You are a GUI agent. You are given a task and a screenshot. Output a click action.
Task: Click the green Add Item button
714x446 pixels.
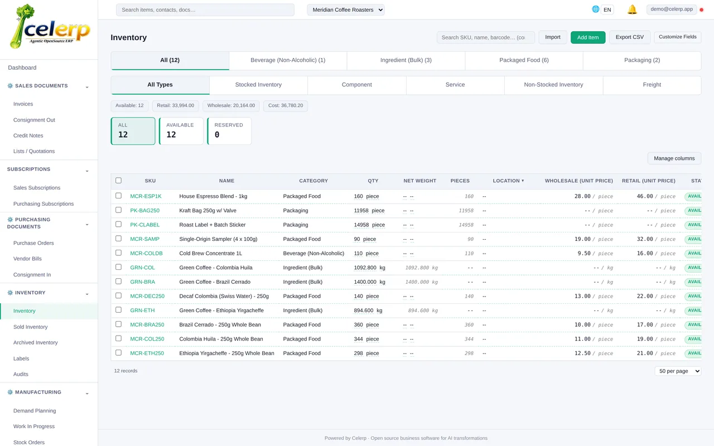(588, 37)
